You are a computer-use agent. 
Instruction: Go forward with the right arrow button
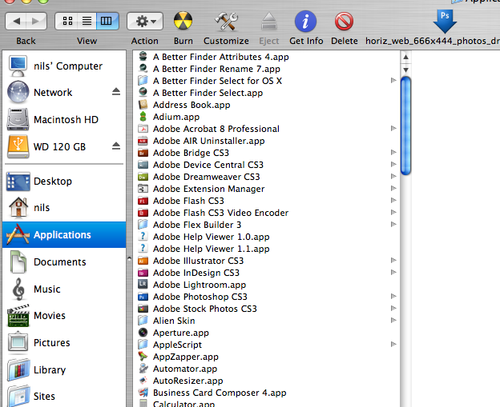36,22
